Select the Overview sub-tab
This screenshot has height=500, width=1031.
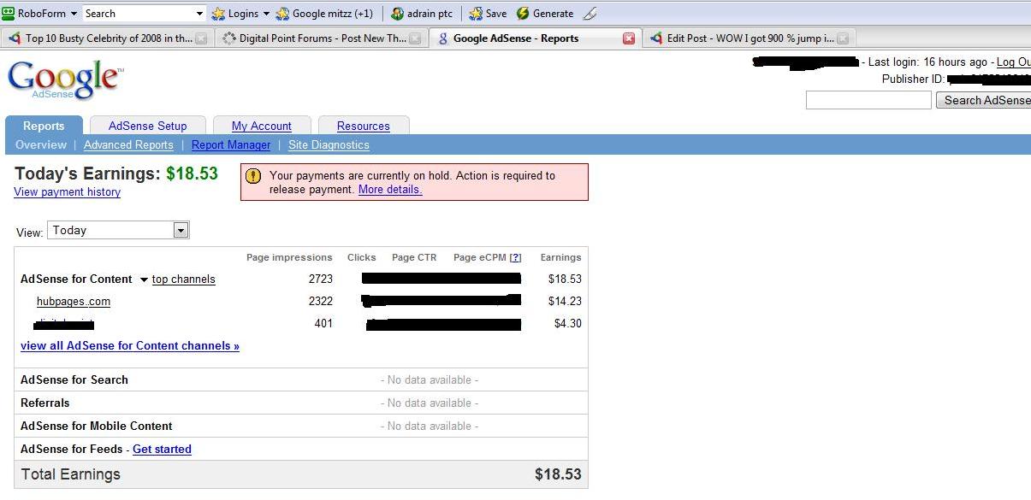pyautogui.click(x=41, y=145)
